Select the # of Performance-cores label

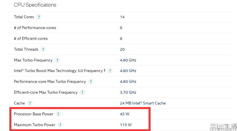coord(35,28)
